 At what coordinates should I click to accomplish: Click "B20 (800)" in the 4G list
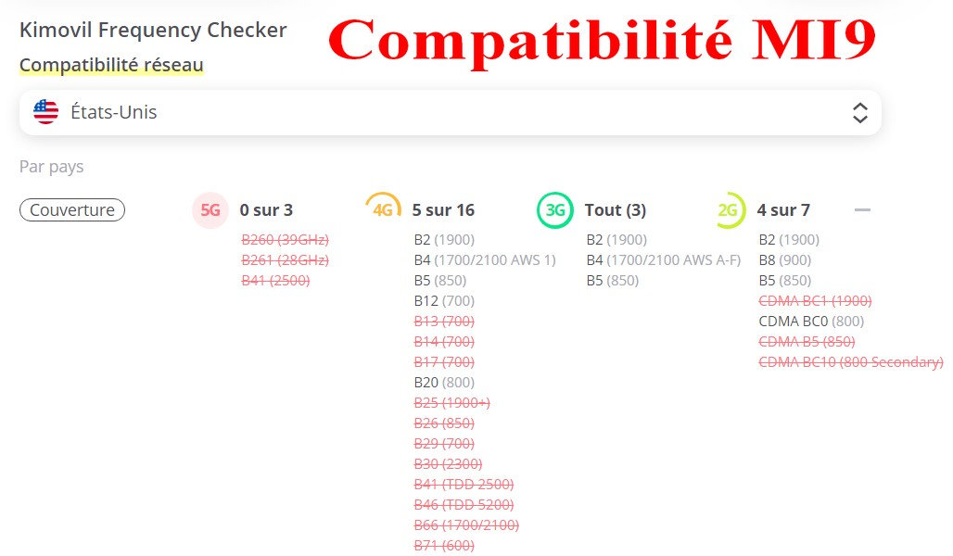point(444,382)
